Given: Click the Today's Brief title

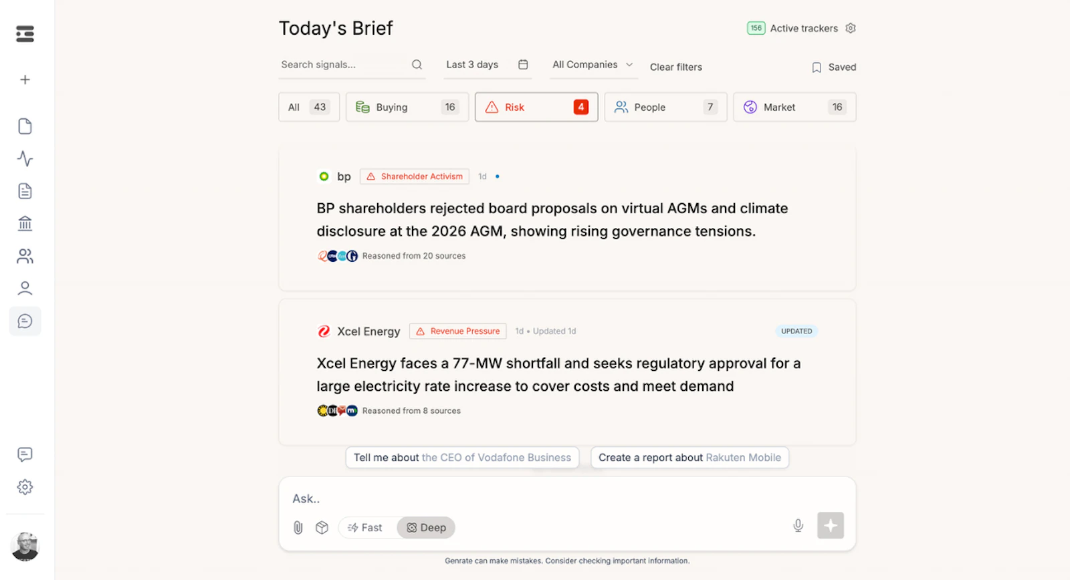Looking at the screenshot, I should click(336, 28).
